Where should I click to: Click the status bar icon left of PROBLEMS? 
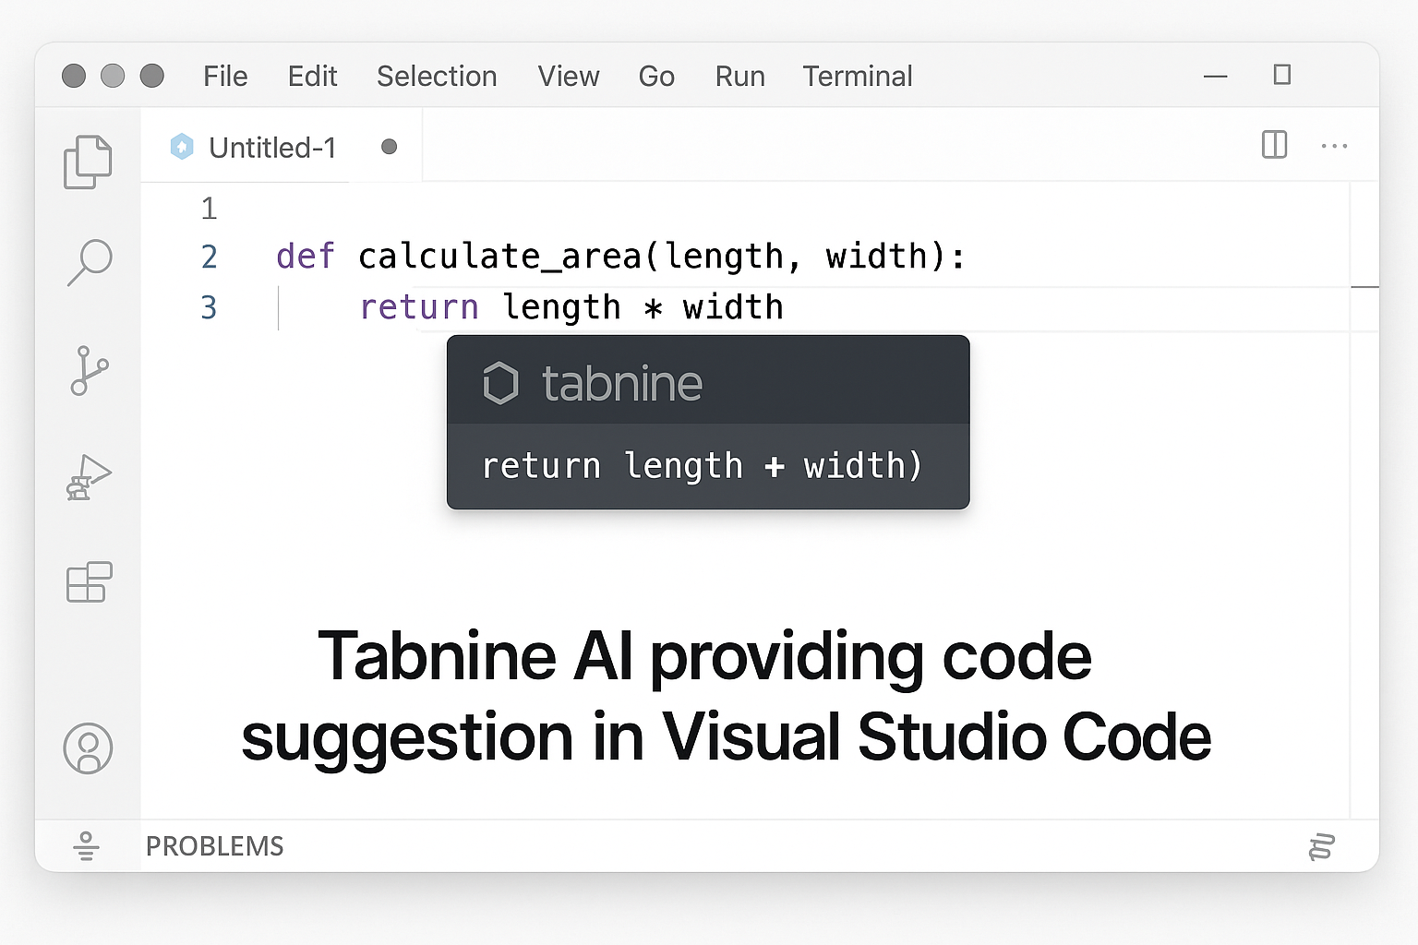(x=86, y=845)
